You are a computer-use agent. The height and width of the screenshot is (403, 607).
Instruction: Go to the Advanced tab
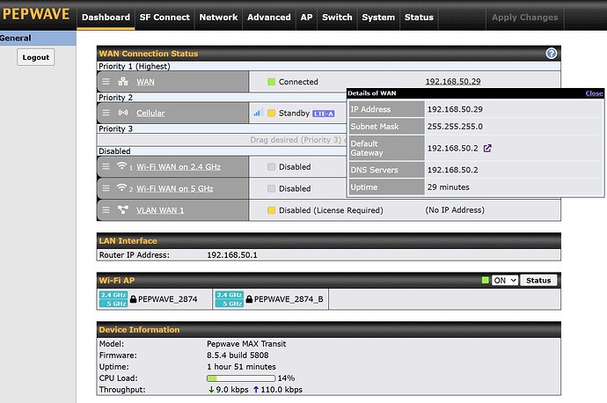269,18
